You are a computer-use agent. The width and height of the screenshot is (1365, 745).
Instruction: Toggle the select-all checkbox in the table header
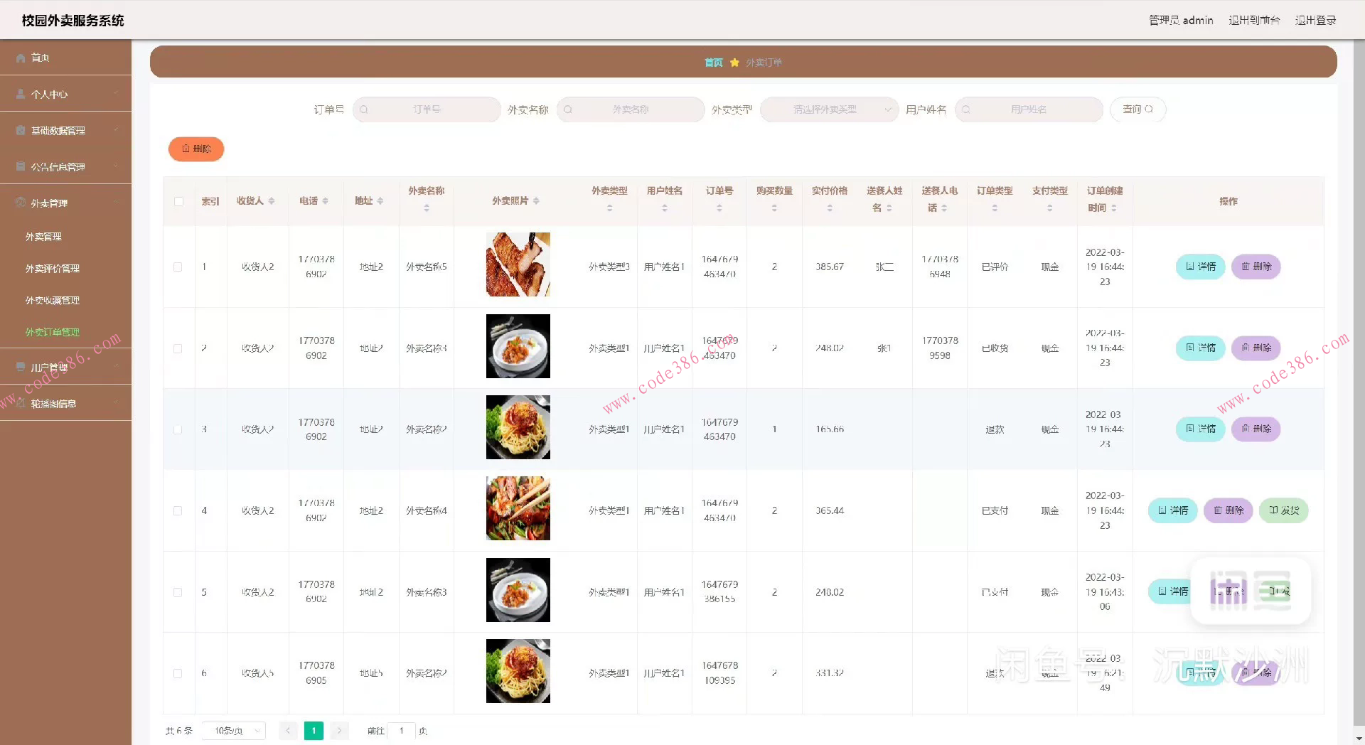pyautogui.click(x=178, y=201)
